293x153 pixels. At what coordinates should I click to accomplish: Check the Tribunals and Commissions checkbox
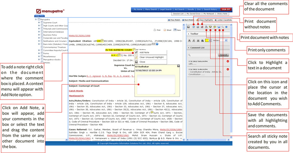tap(42, 28)
